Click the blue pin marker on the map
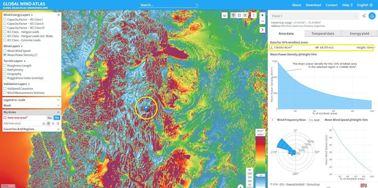Image resolution: width=378 pixels, height=188 pixels. point(146,109)
